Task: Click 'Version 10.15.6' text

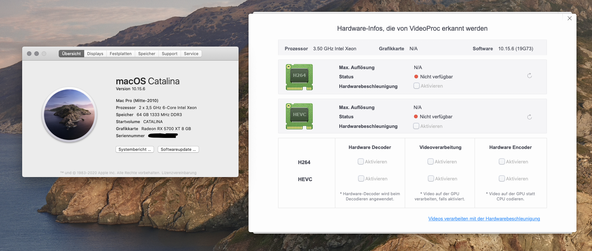Action: [x=130, y=89]
